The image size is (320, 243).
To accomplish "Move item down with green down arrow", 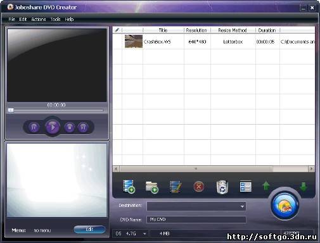I will pyautogui.click(x=304, y=187).
